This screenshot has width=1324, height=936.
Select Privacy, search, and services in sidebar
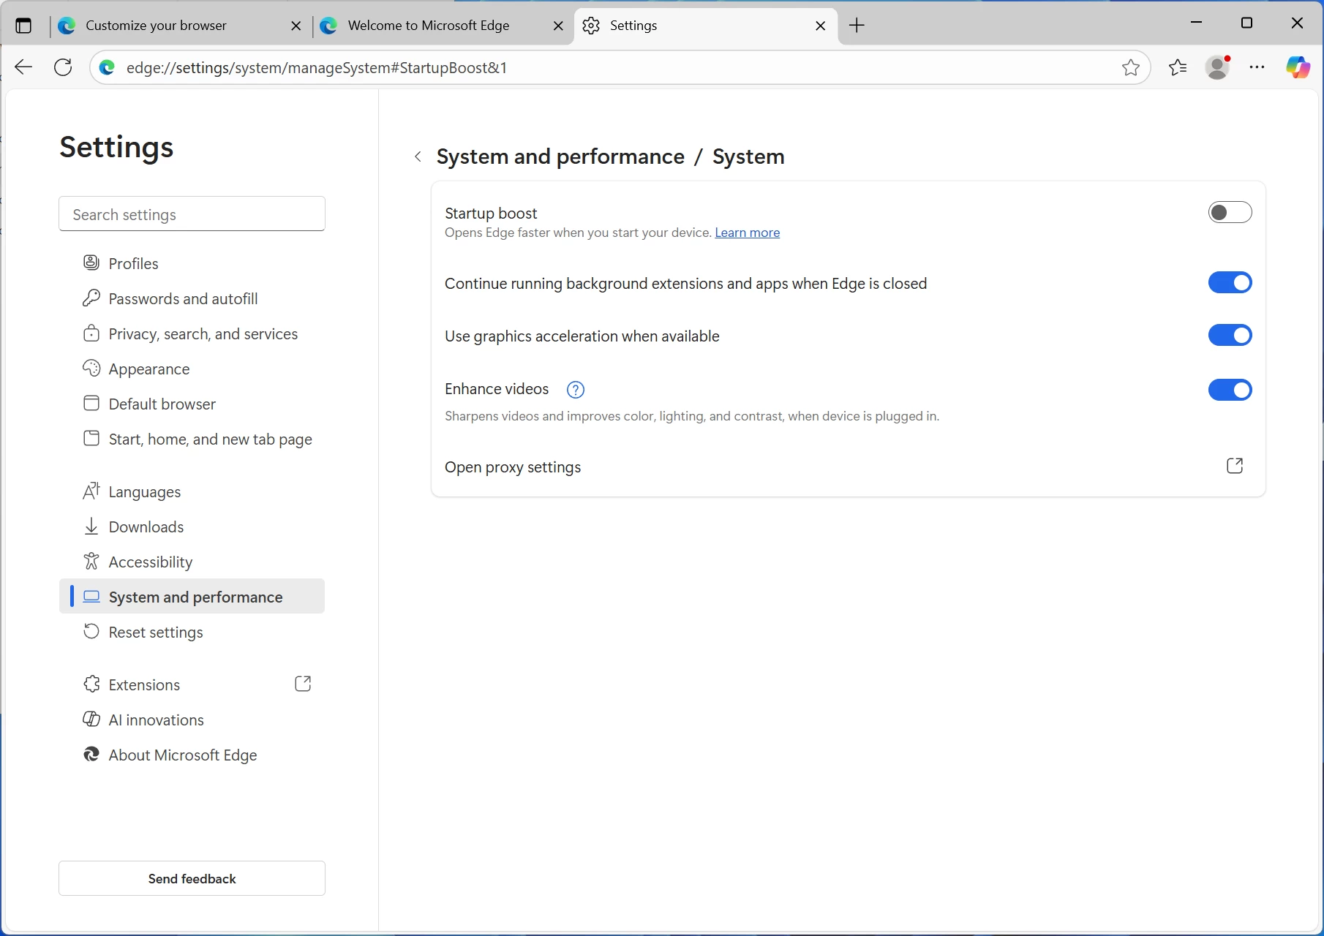pyautogui.click(x=203, y=334)
